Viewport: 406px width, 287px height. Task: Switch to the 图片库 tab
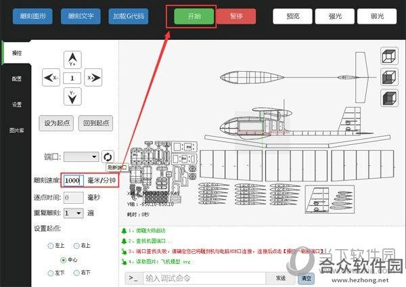tap(17, 130)
